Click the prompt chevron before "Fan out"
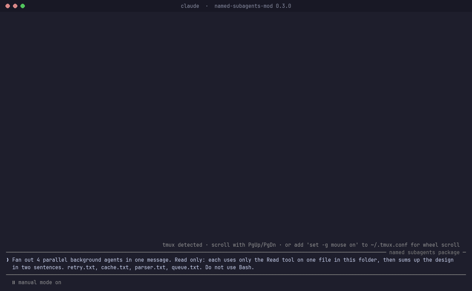Viewport: 472px width, 291px height. point(7,260)
